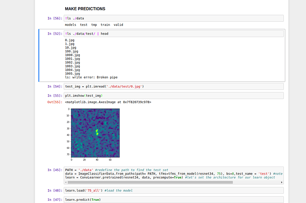The height and width of the screenshot is (203, 306).
Task: Click '0.jpg' in the ls output
Action: point(70,40)
